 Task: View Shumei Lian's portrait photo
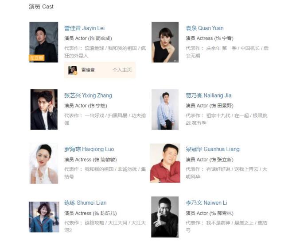click(x=44, y=217)
